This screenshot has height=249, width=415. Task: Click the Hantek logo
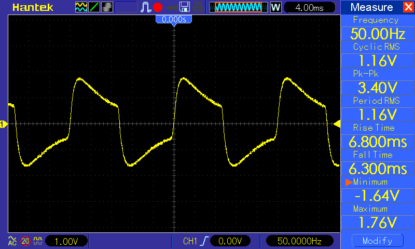33,7
